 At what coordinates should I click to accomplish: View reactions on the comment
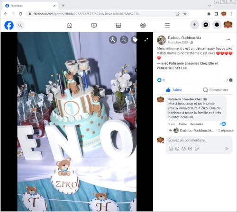tap(222, 124)
